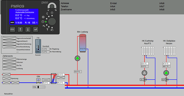Click the Tagesvolumenbedarf placeholder box
This screenshot has width=184, height=96.
pyautogui.click(x=9, y=38)
